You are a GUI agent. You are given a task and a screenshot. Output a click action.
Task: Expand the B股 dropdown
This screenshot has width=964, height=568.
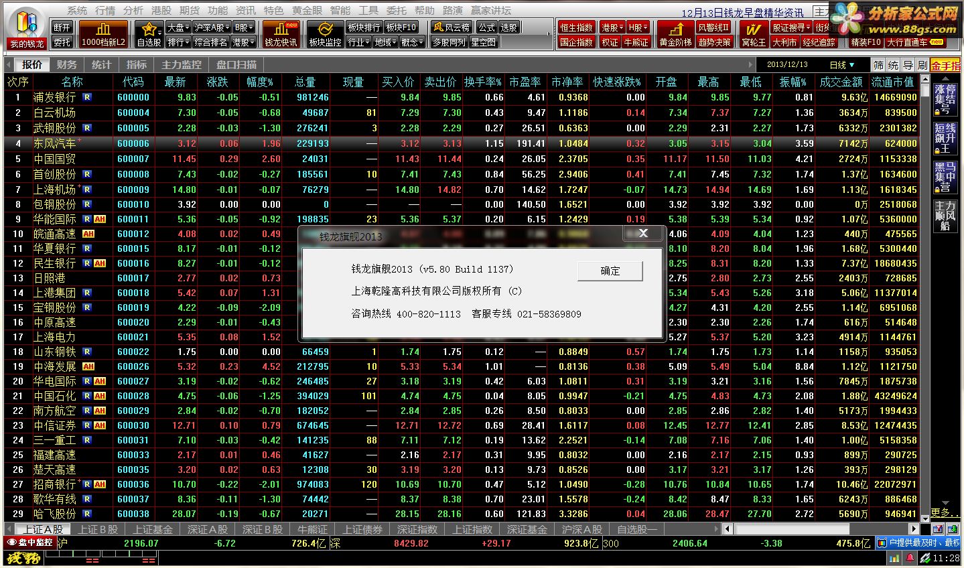244,27
